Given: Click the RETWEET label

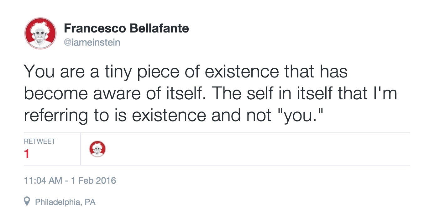Looking at the screenshot, I should point(39,141).
